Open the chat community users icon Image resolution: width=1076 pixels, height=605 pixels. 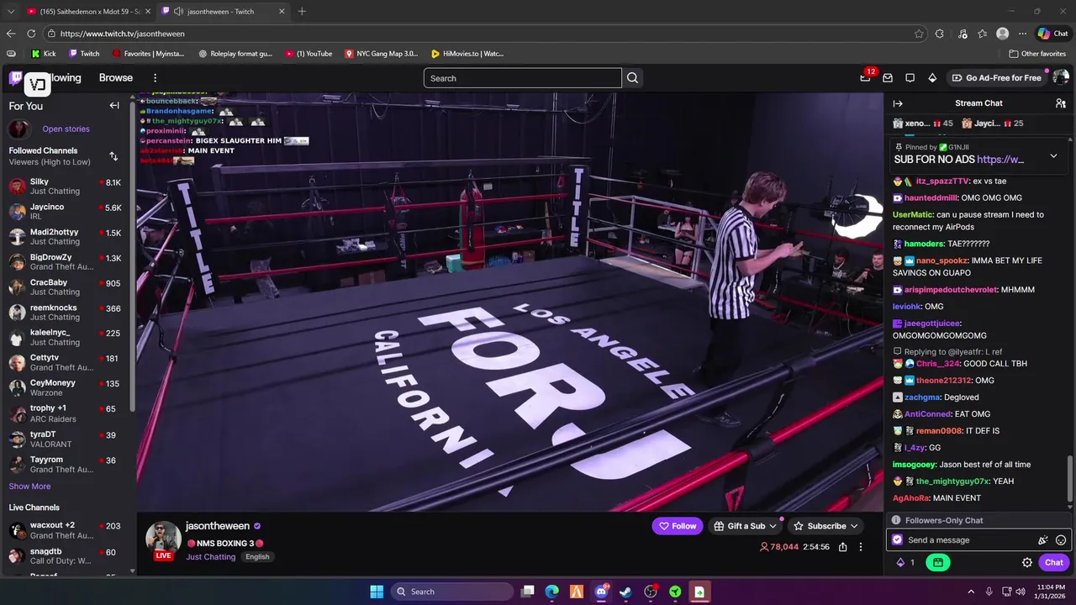[x=1061, y=103]
